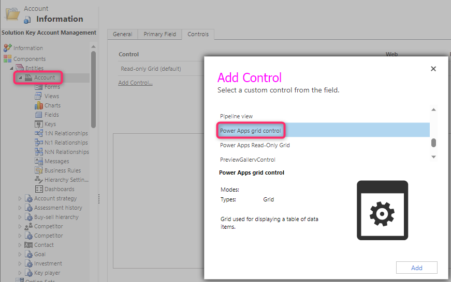The height and width of the screenshot is (282, 451).
Task: Select Power Apps Read-Only Grid item
Action: pyautogui.click(x=324, y=145)
